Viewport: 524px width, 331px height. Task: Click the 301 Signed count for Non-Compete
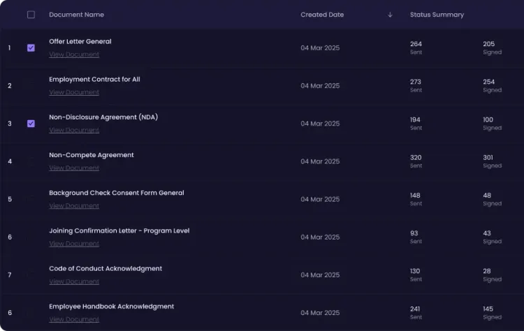pyautogui.click(x=493, y=161)
